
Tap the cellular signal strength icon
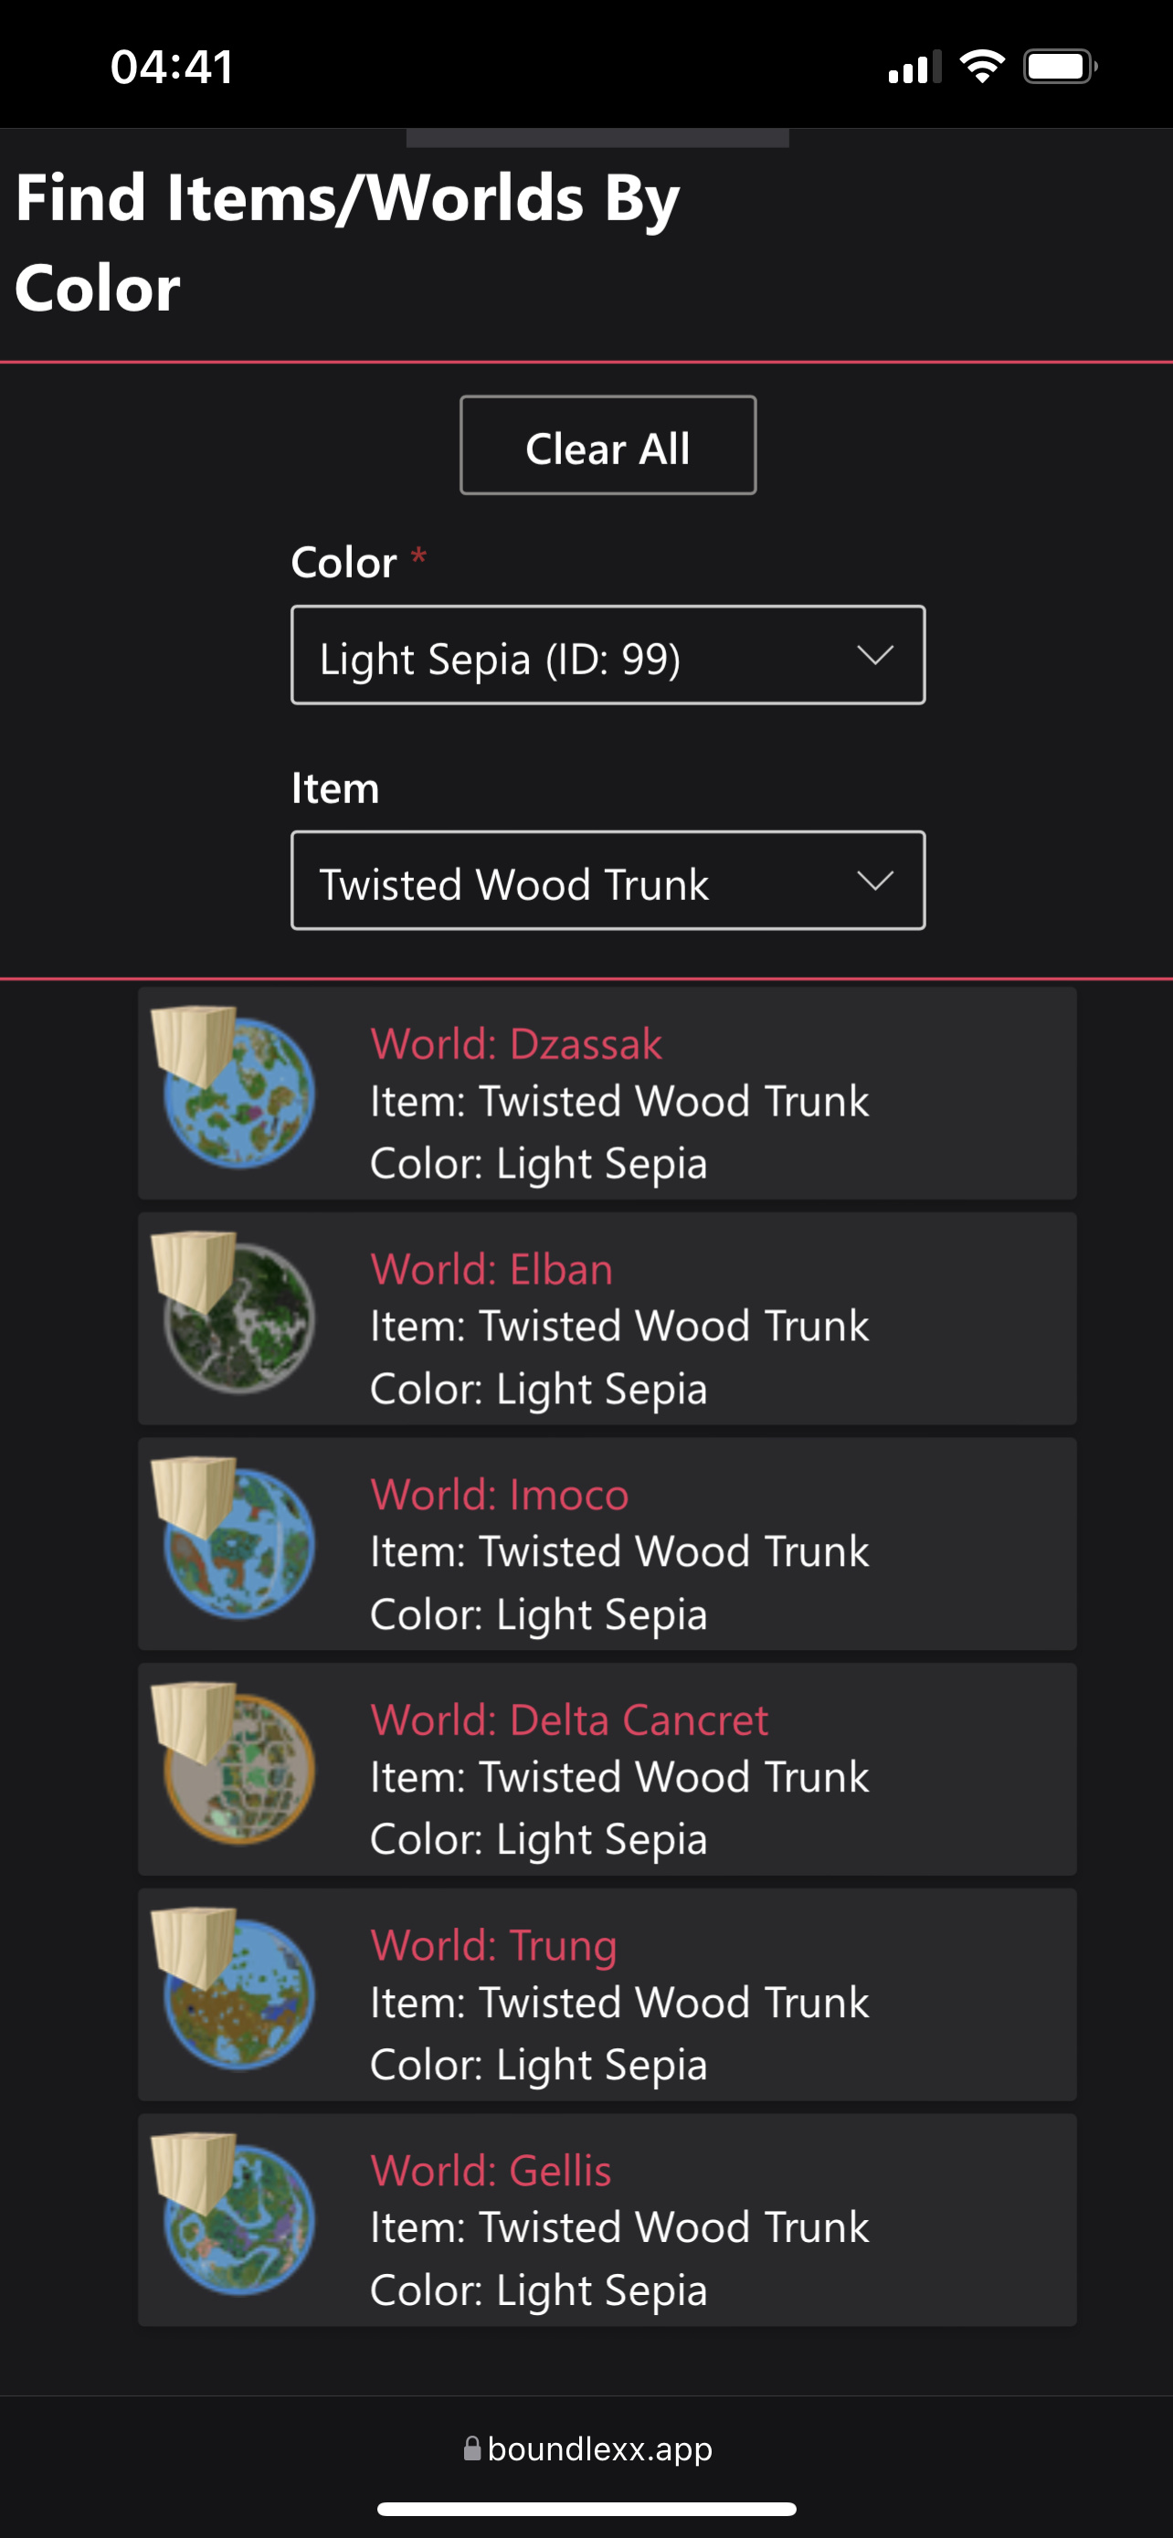pos(914,67)
